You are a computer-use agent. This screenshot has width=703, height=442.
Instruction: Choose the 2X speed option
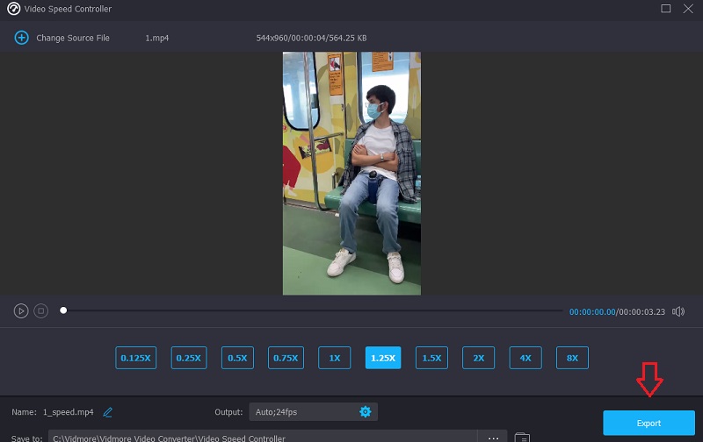click(479, 358)
